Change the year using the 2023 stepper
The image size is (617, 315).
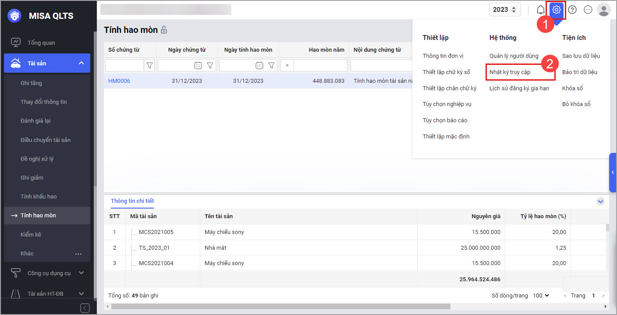pos(514,10)
